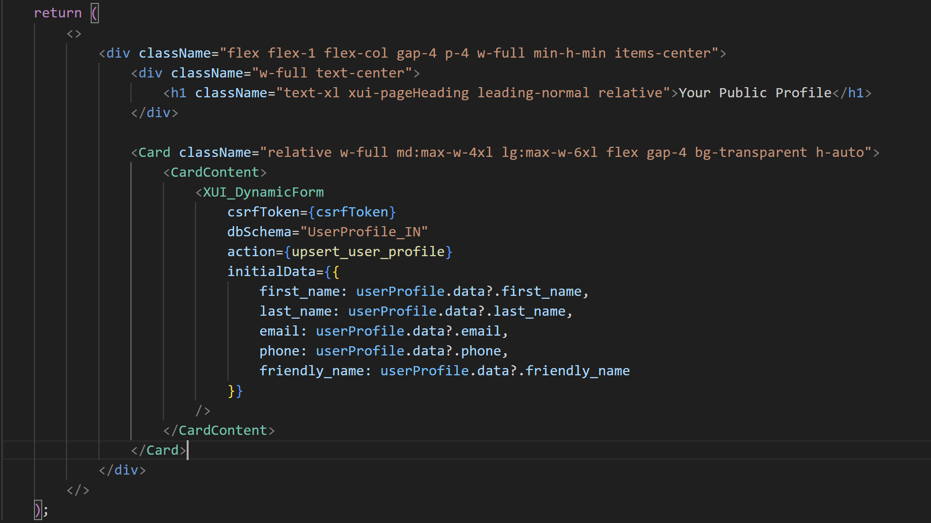Image resolution: width=931 pixels, height=523 pixels.
Task: Click the final ); closing parenthesis
Action: coord(38,510)
